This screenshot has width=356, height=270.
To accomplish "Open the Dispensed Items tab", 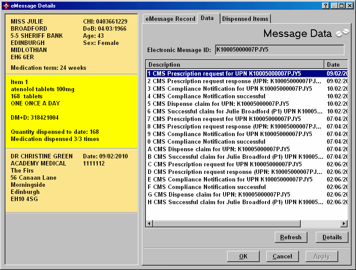I will tap(245, 19).
